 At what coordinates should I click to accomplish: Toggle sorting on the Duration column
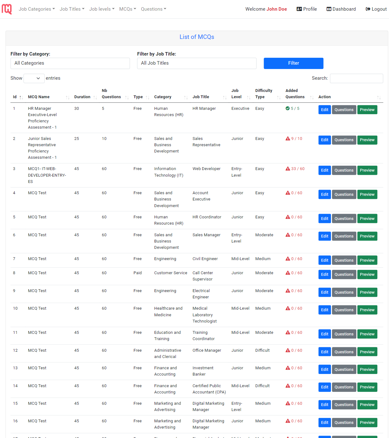coord(95,97)
